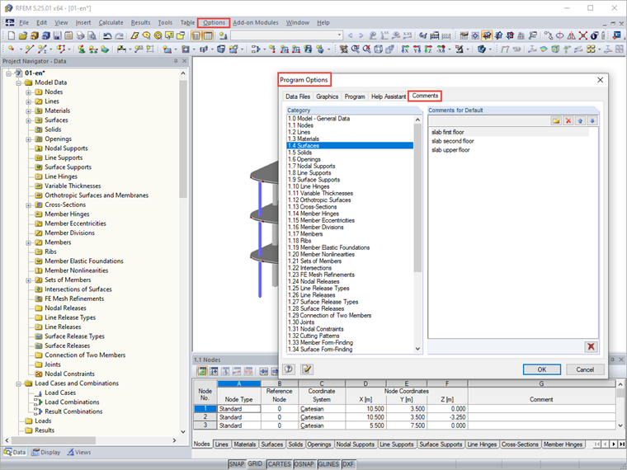The height and width of the screenshot is (470, 627).
Task: Select category 1.17 Members
Action: pos(305,234)
